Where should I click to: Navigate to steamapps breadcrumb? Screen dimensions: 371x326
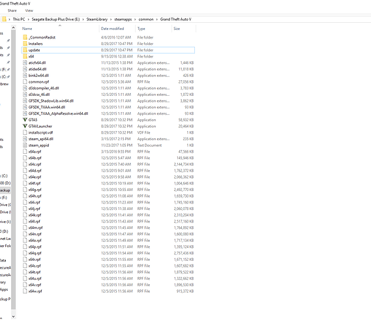(123, 20)
